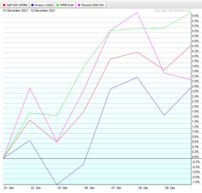Click the 1.6% y-axis label
This screenshot has width=202, height=193.
[x=195, y=116]
